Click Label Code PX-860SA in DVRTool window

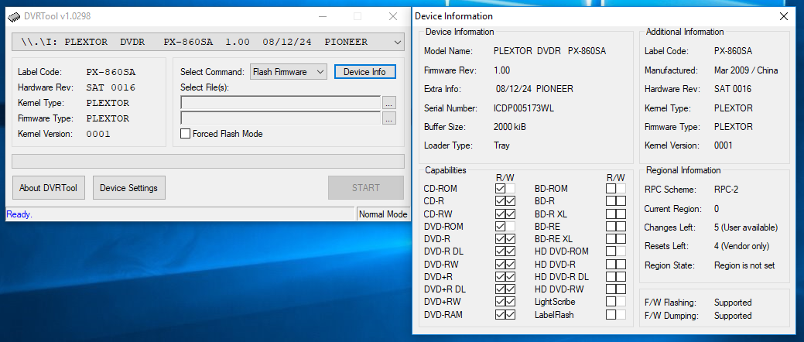(x=111, y=72)
